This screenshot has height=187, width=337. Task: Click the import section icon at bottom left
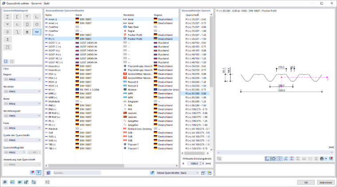tap(20, 182)
